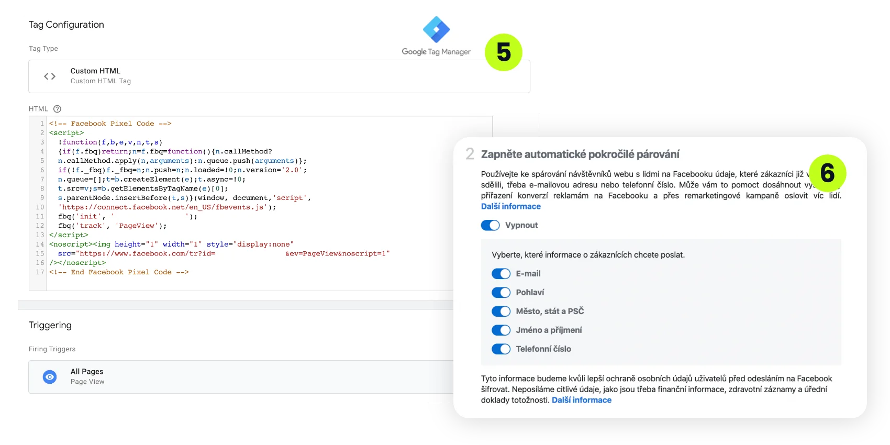
Task: Click the <!-- Facebook Pixel Code --> comment line
Action: point(110,124)
